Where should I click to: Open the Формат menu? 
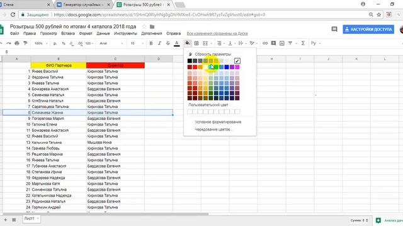coord(86,33)
